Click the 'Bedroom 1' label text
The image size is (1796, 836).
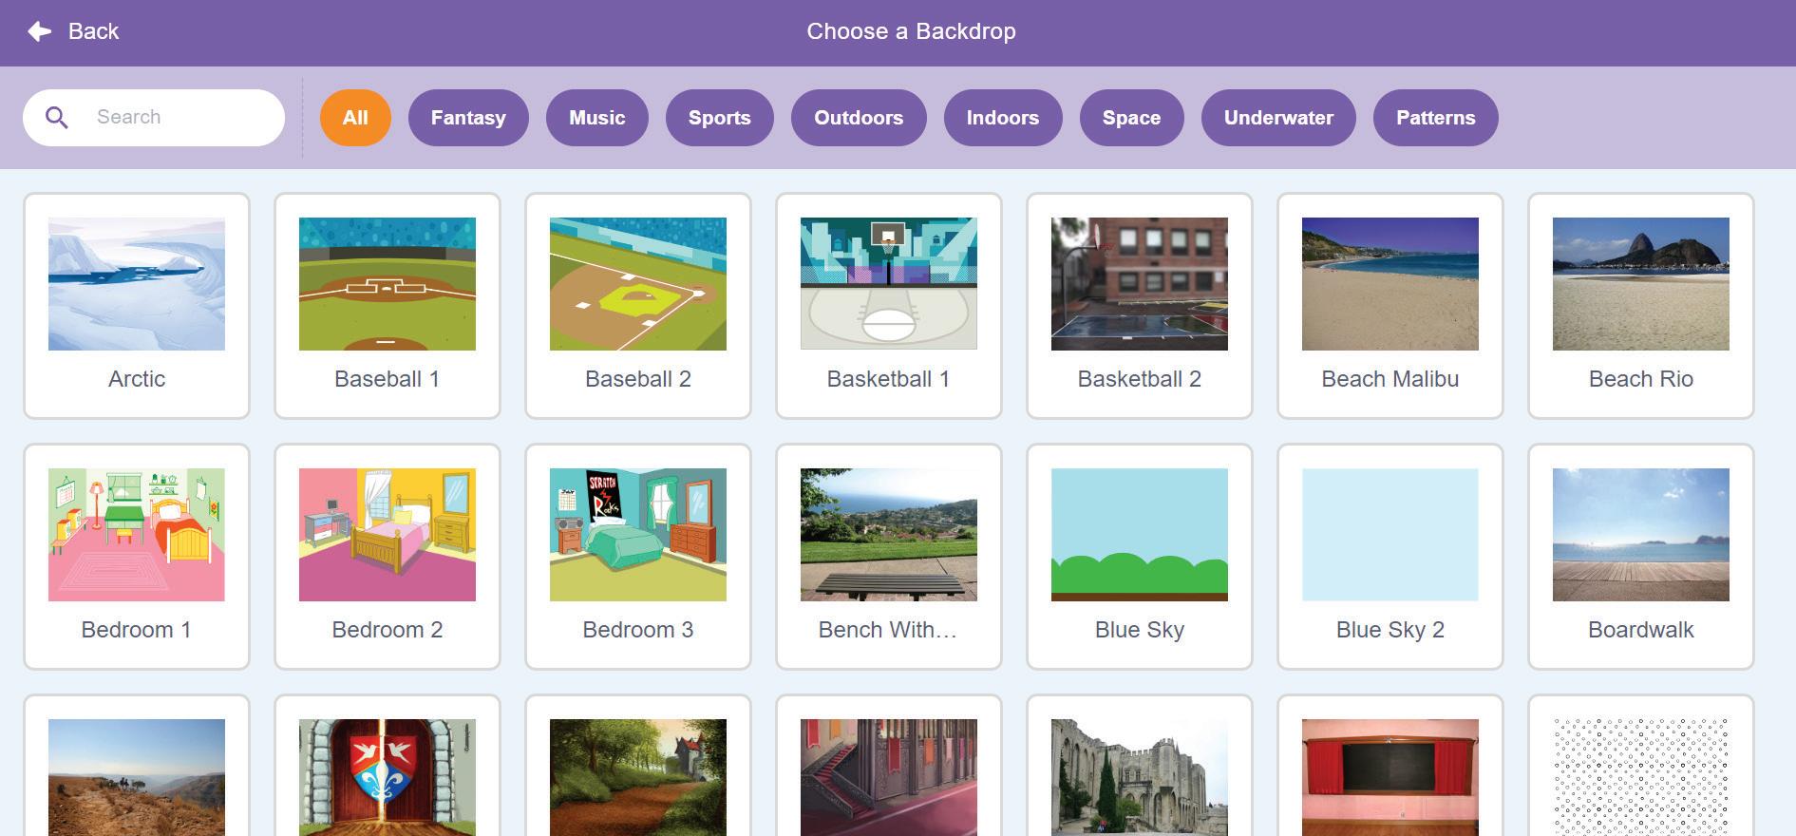pos(137,630)
